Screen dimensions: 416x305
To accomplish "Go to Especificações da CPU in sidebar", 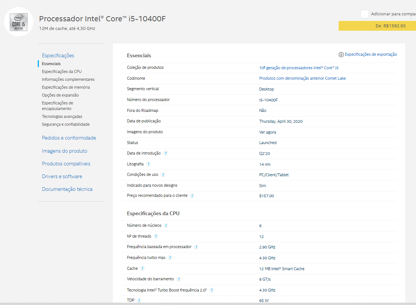I will point(62,71).
